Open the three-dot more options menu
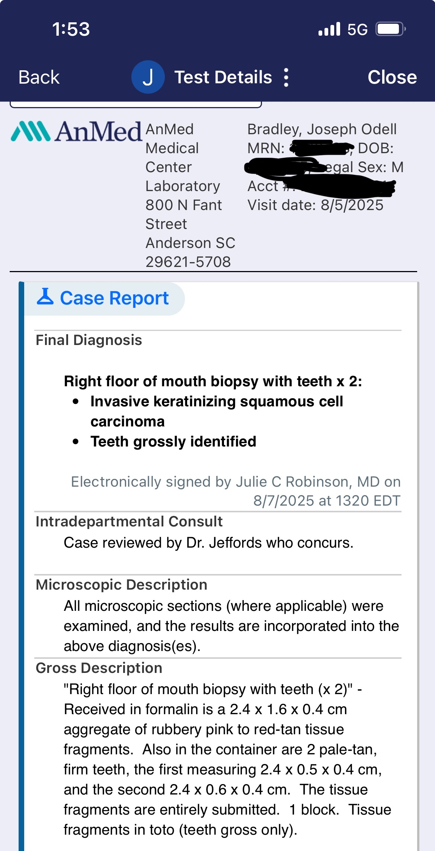Viewport: 435px width, 851px height. (286, 77)
